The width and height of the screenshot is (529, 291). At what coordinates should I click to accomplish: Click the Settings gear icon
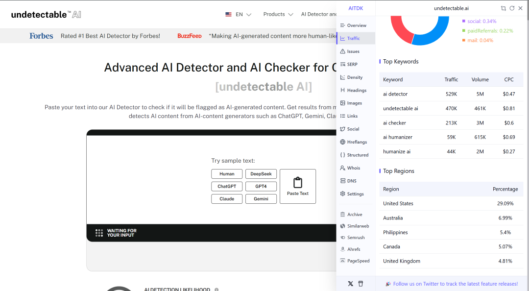[343, 194]
